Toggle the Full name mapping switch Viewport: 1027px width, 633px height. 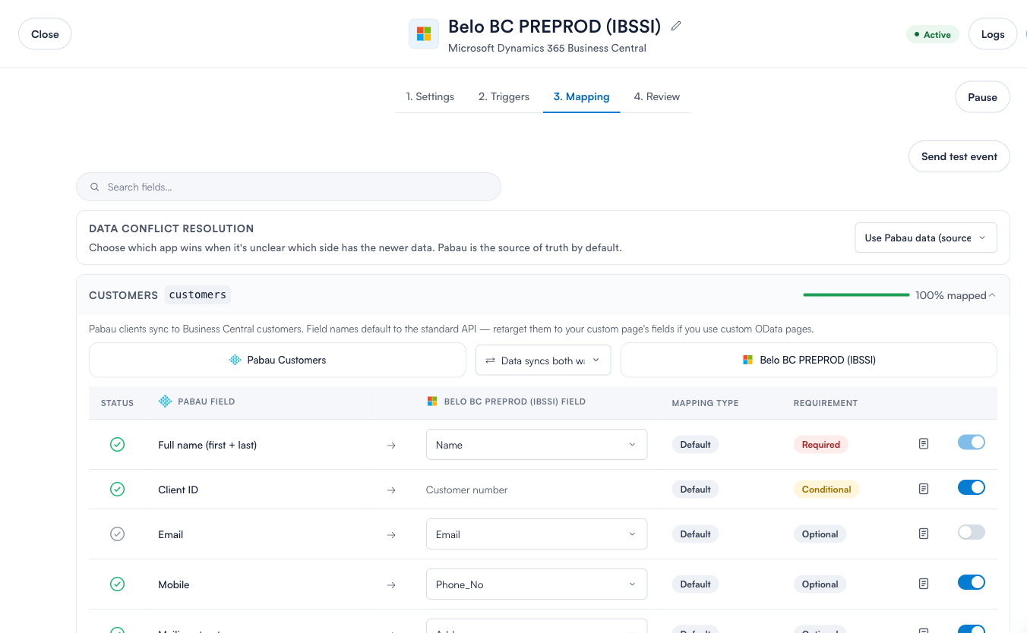[972, 442]
